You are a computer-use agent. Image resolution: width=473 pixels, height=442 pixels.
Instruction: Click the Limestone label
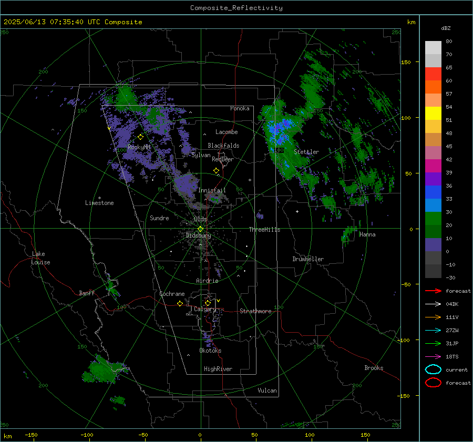tap(99, 203)
